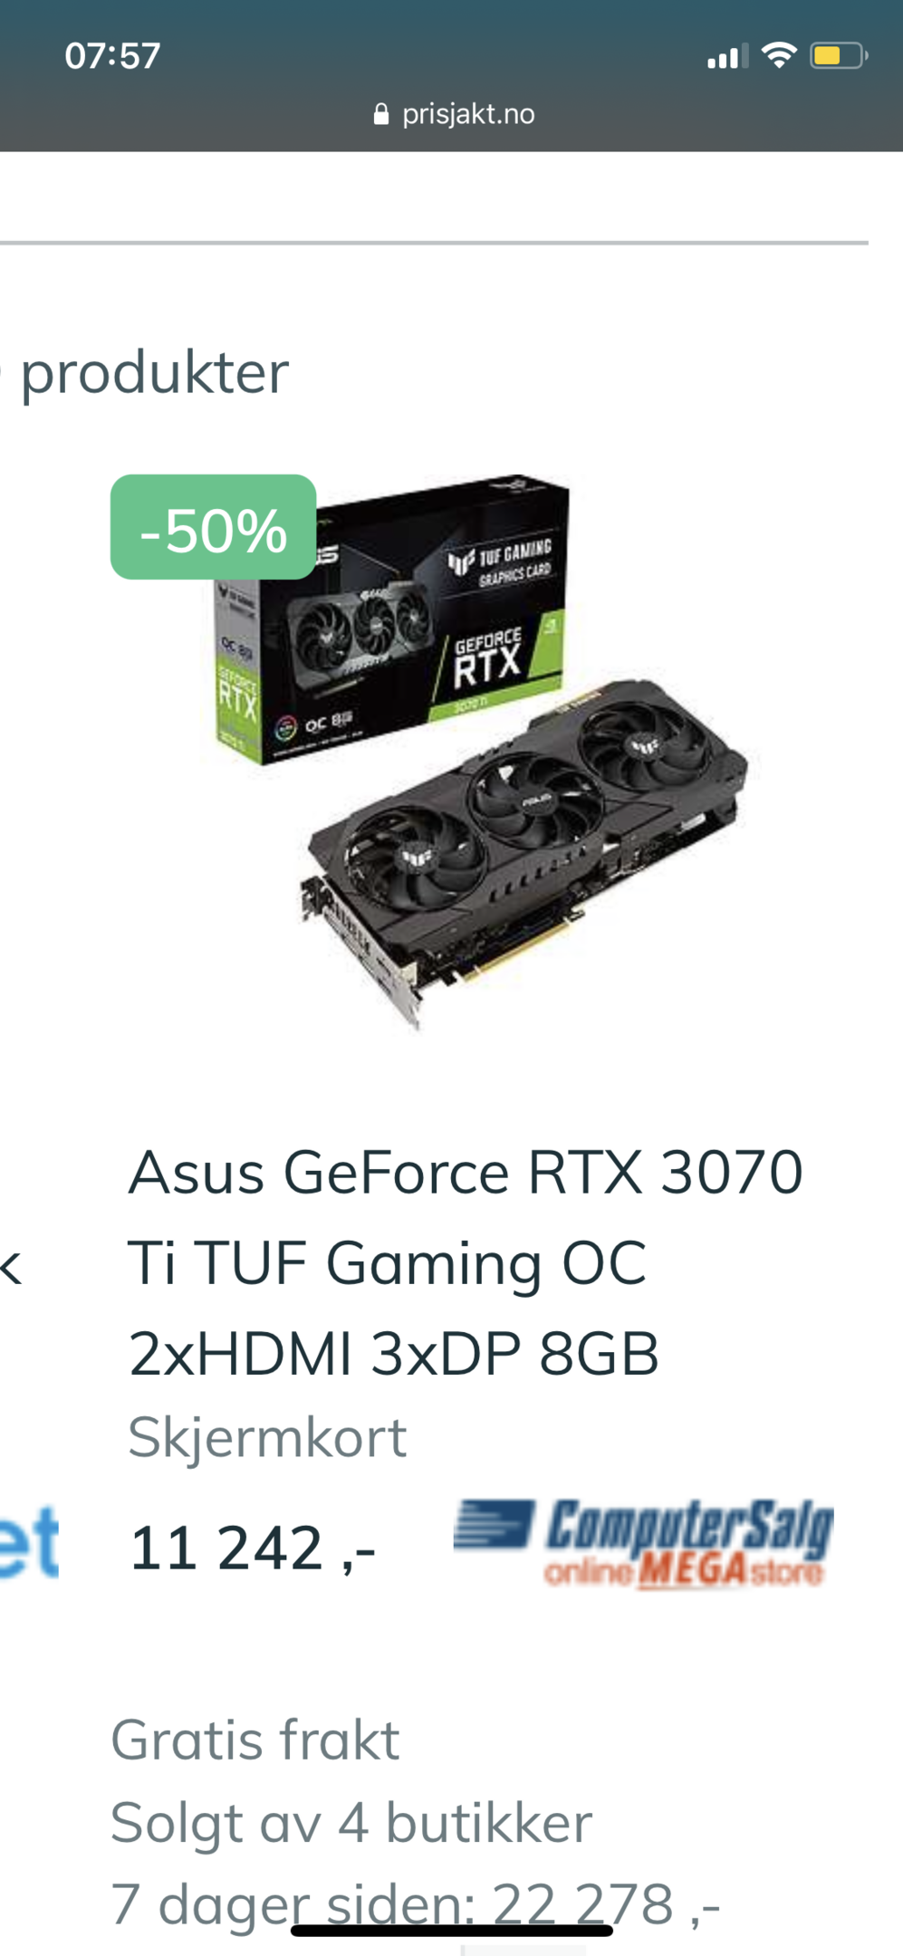
Task: Tap the Gratis frakt text
Action: point(255,1740)
